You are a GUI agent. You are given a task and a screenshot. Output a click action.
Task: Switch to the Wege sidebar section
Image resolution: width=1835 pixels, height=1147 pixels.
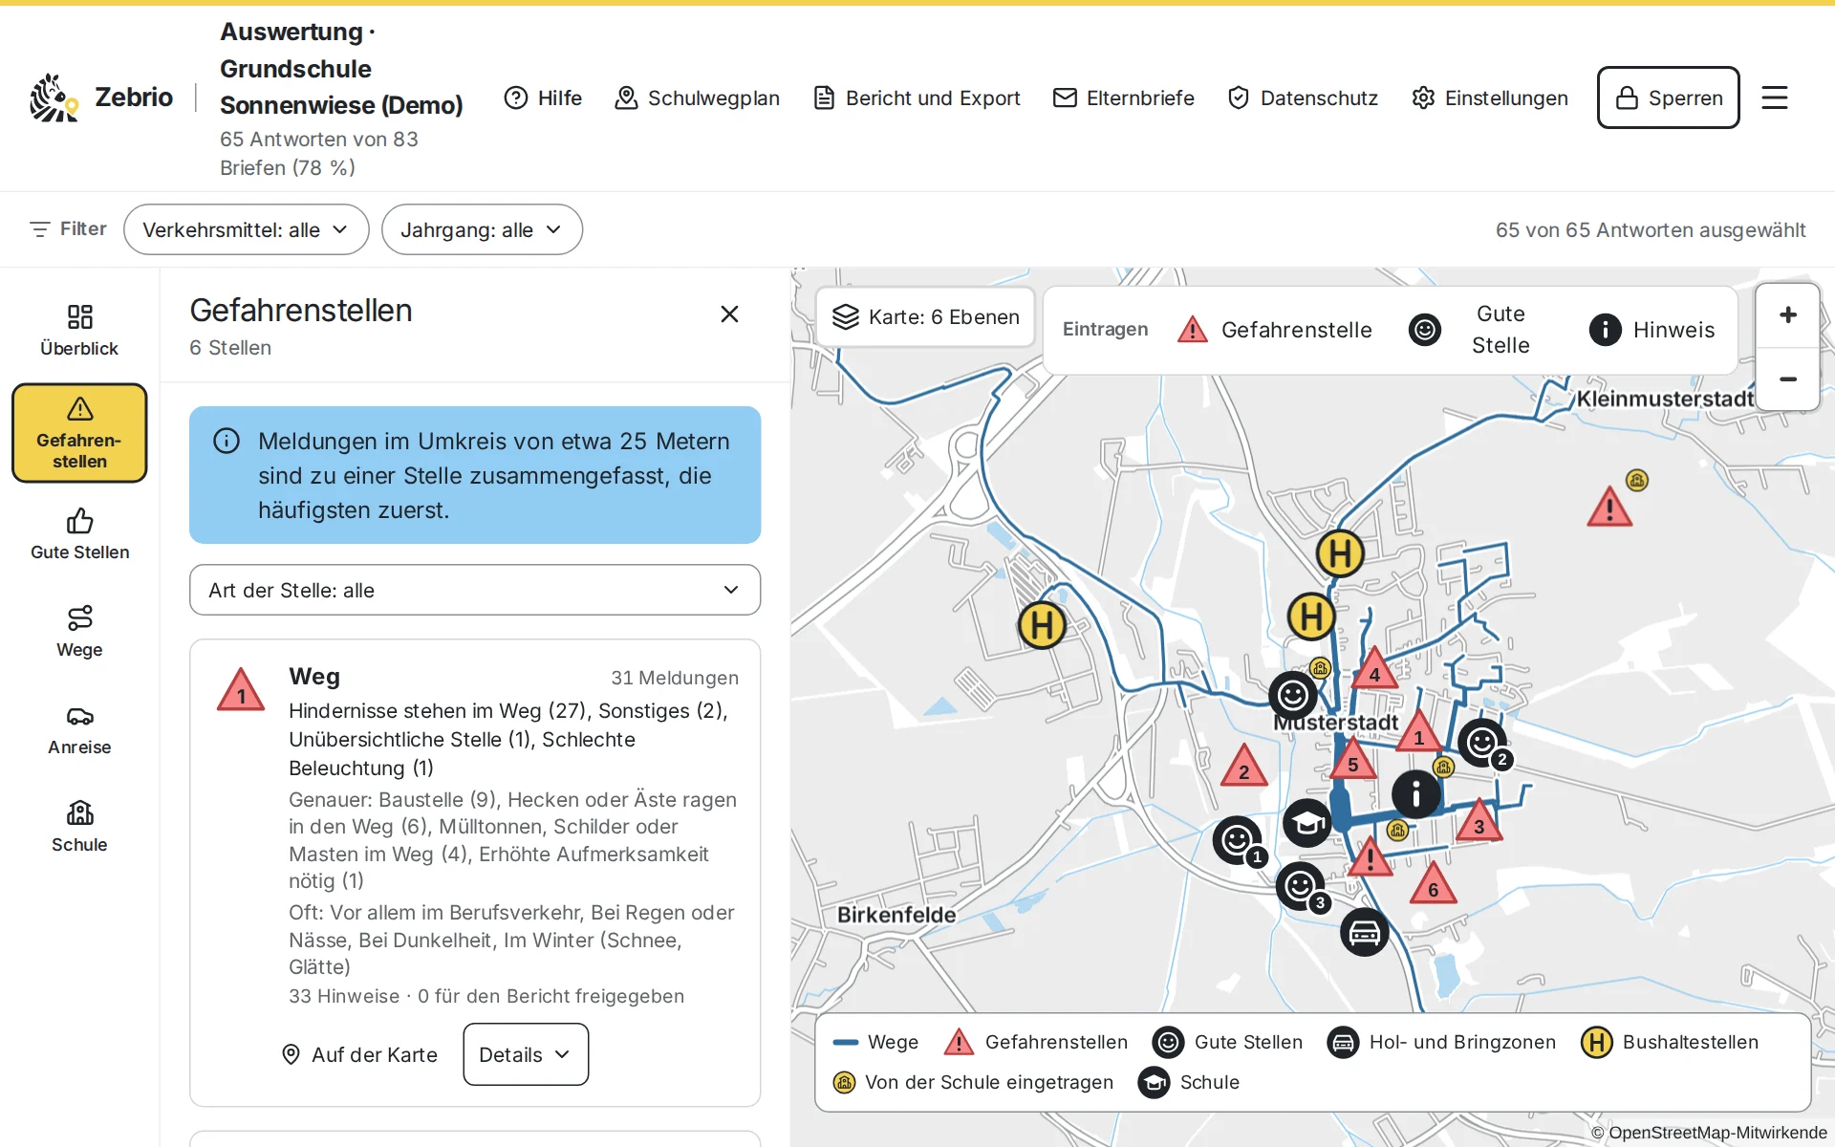(79, 632)
